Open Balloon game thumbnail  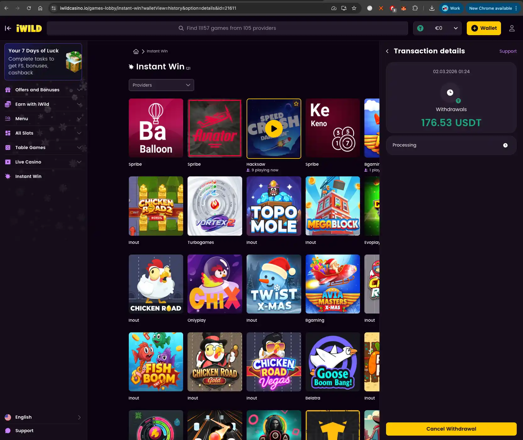pyautogui.click(x=156, y=128)
